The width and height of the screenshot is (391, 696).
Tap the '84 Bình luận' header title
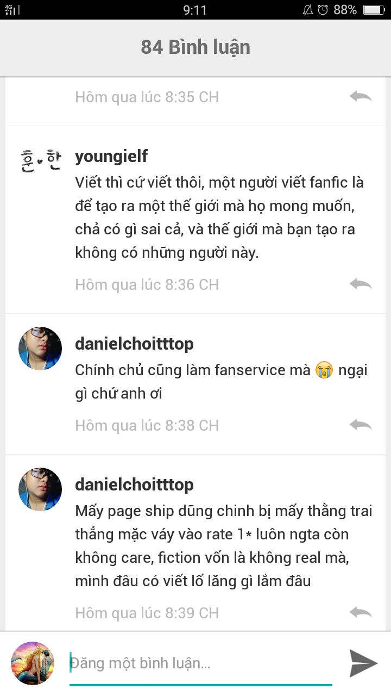click(x=195, y=47)
